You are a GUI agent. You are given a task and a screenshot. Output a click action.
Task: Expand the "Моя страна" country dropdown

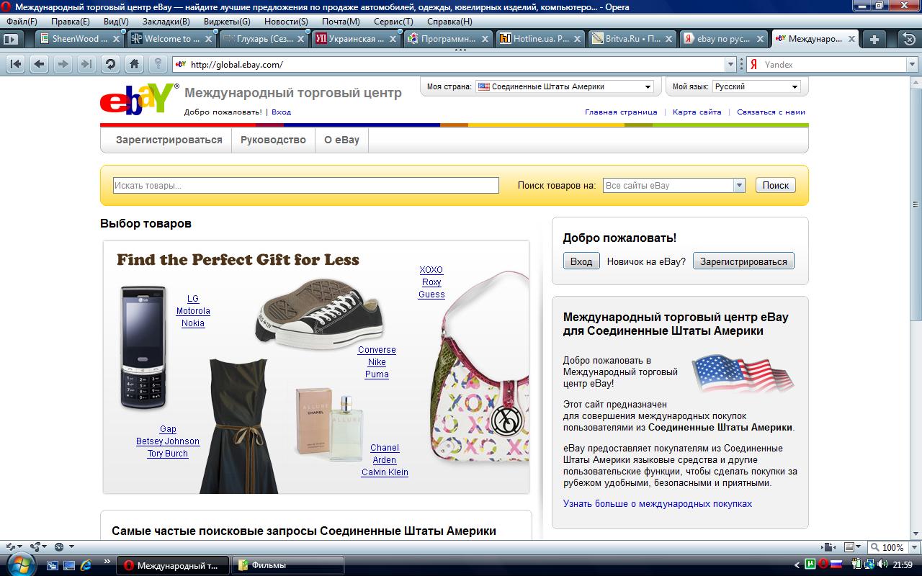pyautogui.click(x=565, y=87)
